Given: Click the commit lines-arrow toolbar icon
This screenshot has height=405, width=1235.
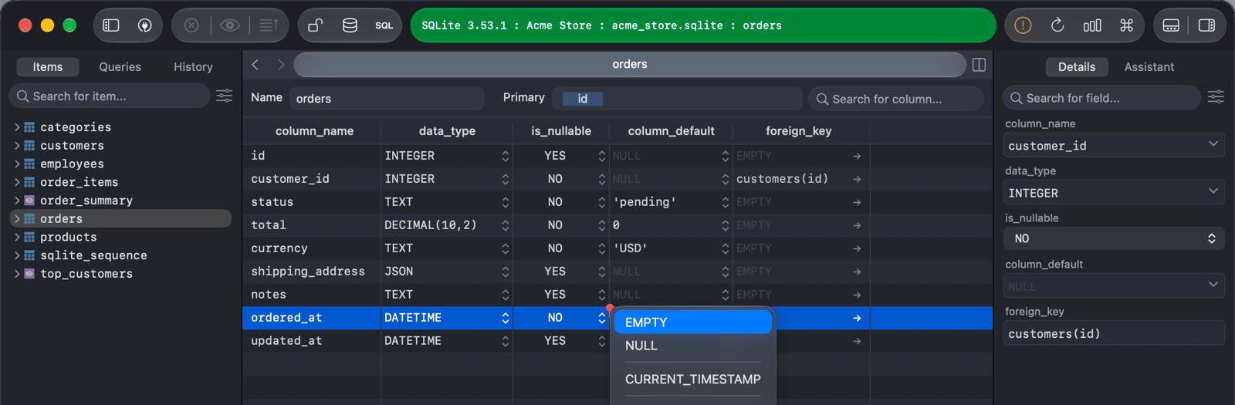Looking at the screenshot, I should click(269, 25).
